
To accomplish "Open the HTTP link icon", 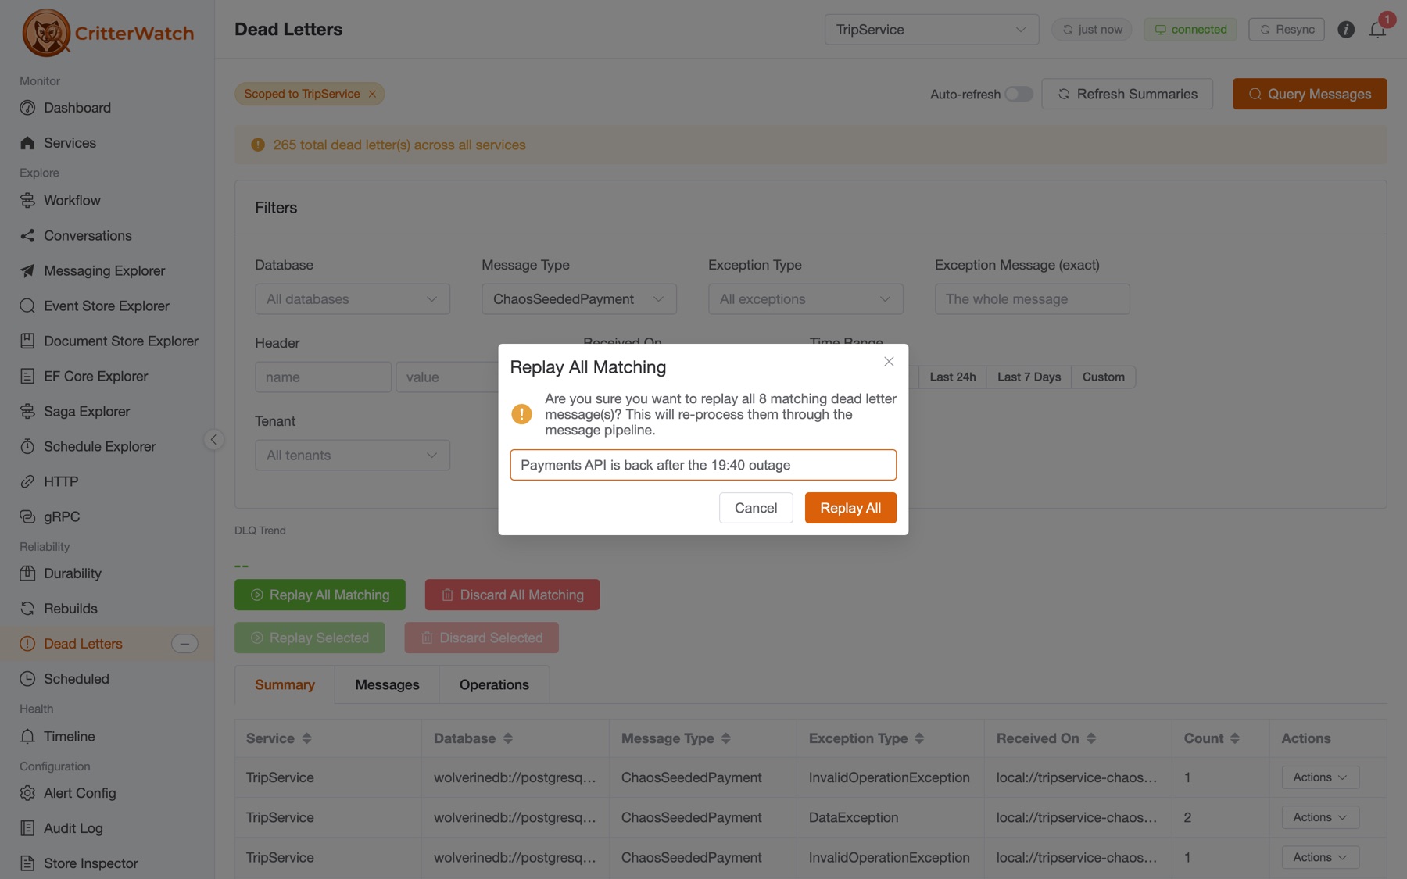I will coord(27,482).
